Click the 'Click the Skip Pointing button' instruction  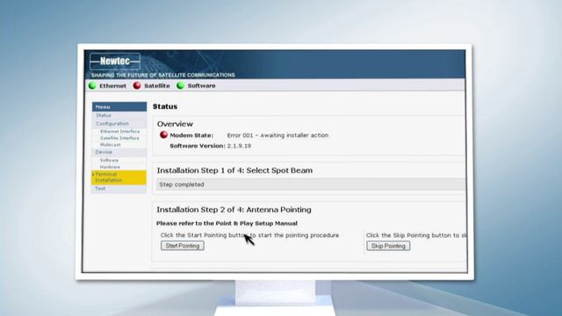pos(416,235)
